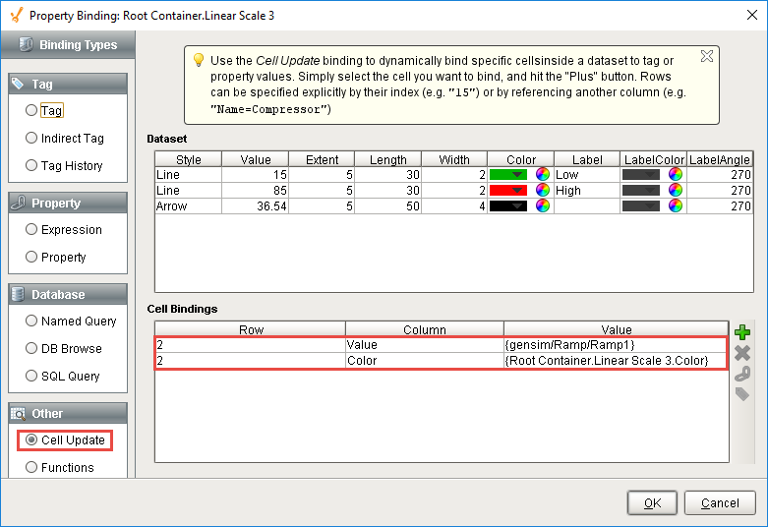The height and width of the screenshot is (527, 768).
Task: Open LabelColor dropdown in High row
Action: pos(641,191)
